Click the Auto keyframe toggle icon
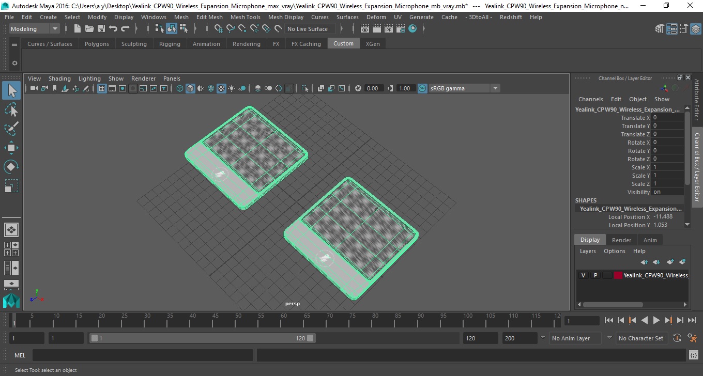 click(x=677, y=338)
